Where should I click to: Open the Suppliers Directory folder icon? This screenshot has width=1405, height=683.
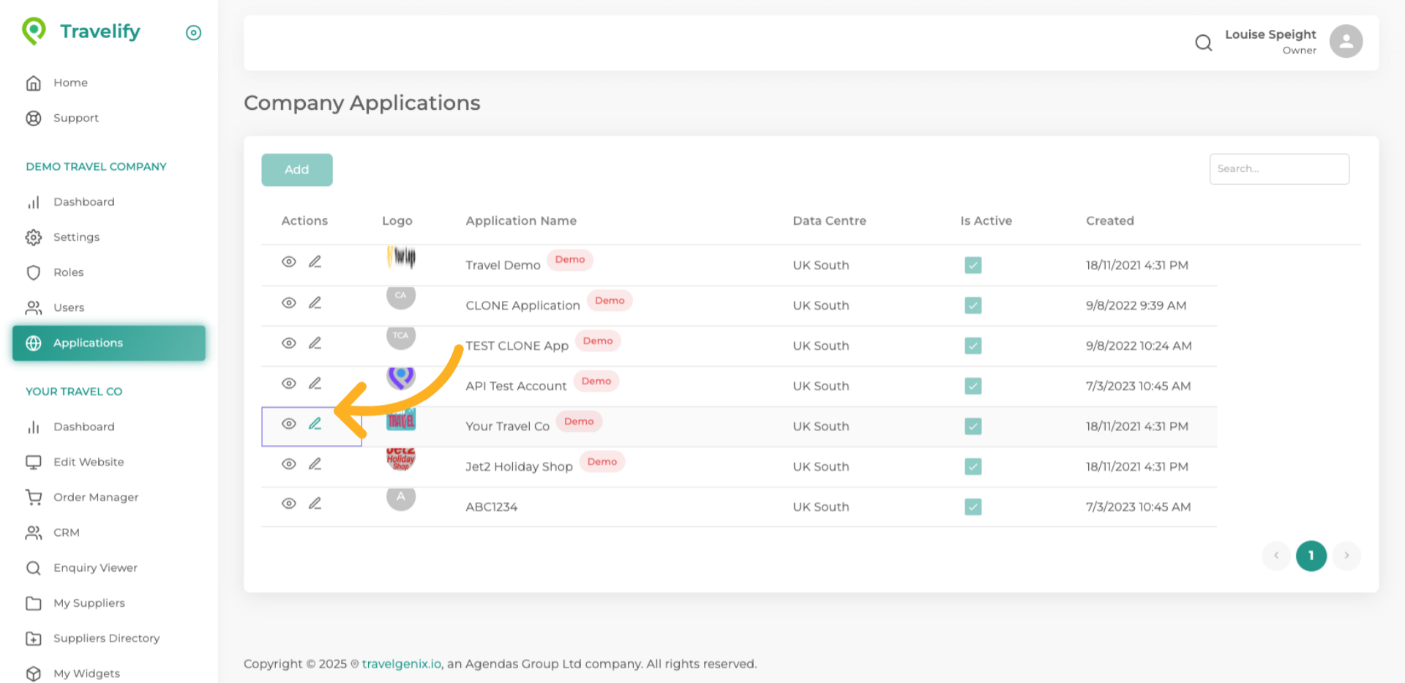click(34, 638)
